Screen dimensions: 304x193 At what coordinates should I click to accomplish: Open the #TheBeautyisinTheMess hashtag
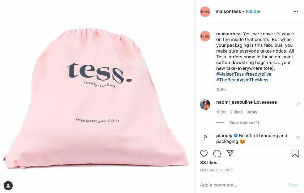coord(242,80)
